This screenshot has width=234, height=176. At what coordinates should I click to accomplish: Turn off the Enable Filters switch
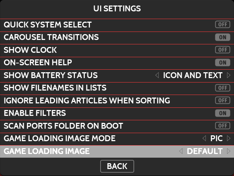(x=222, y=113)
